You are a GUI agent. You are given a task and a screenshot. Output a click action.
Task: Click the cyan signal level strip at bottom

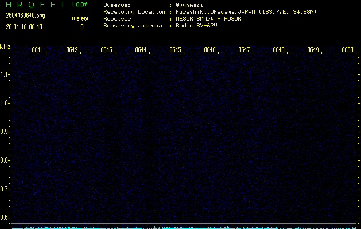pos(184,227)
